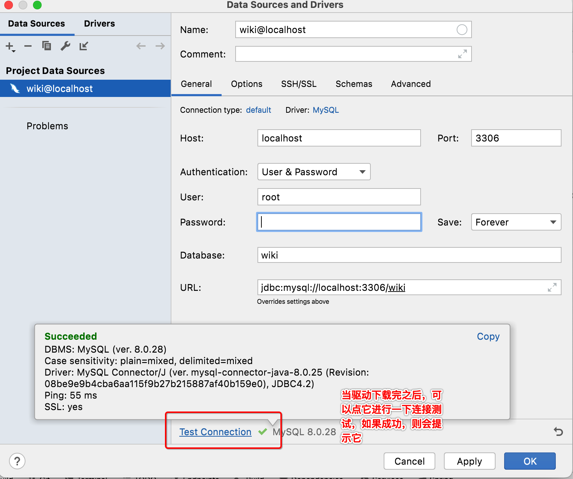Click the Apply button
Viewport: 573px width, 479px height.
[x=469, y=461]
